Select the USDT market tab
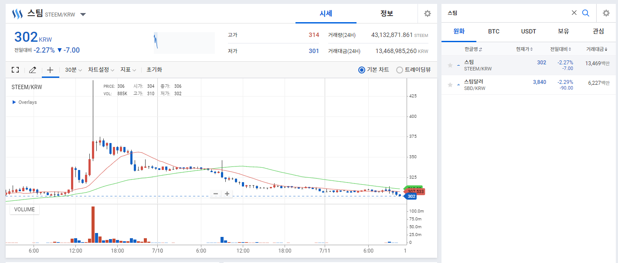Screen dimensions: 618x263 [529, 31]
